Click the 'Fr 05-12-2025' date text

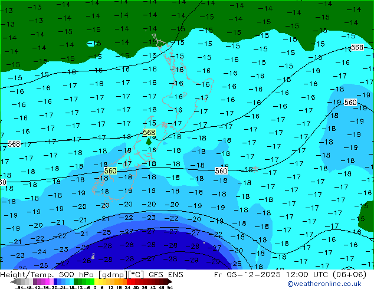click(x=247, y=274)
